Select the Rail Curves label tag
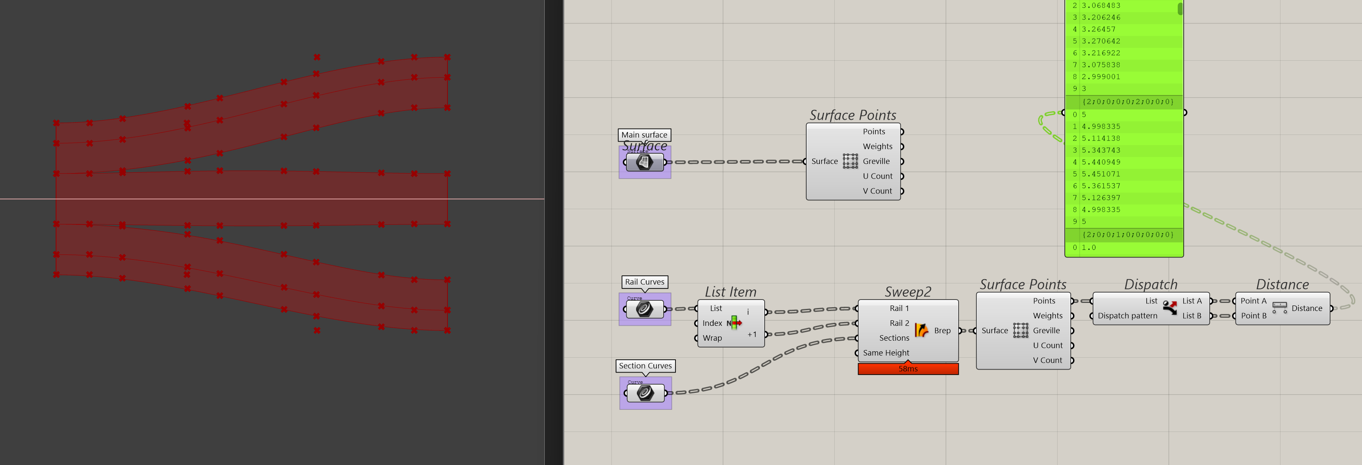The width and height of the screenshot is (1362, 465). pyautogui.click(x=644, y=282)
